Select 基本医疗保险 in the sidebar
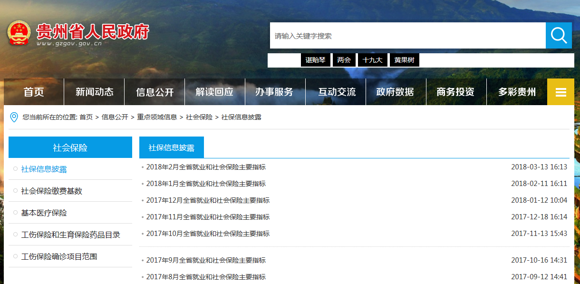 click(x=44, y=213)
